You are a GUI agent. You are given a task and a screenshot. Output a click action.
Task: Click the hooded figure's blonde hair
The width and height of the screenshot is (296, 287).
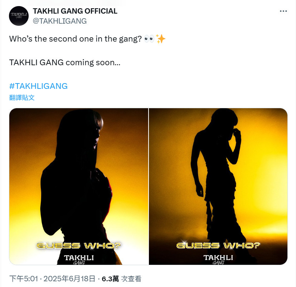coord(99,121)
